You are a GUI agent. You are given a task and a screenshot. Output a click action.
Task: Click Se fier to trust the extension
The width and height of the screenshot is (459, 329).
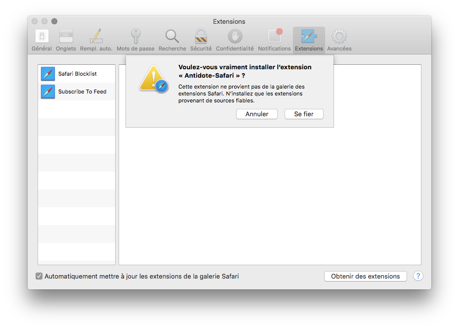point(304,114)
